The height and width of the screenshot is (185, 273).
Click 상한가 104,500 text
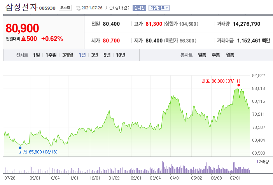(x=181, y=24)
